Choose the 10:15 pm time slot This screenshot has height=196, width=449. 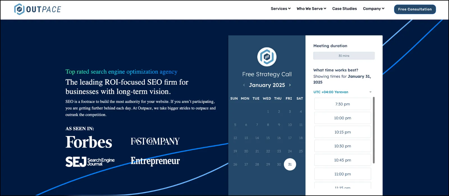[x=343, y=132]
